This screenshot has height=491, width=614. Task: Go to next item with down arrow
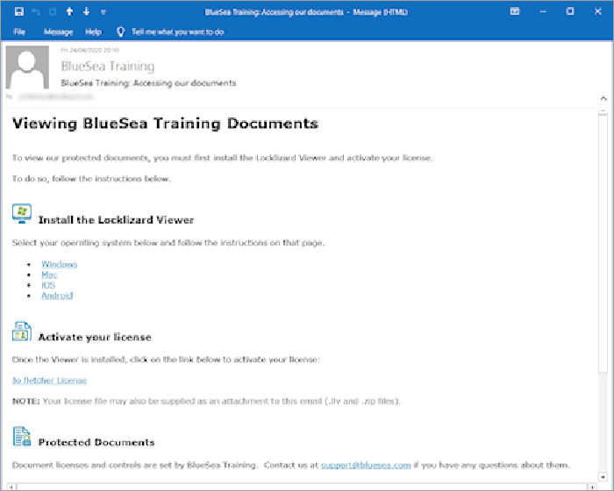click(x=87, y=11)
